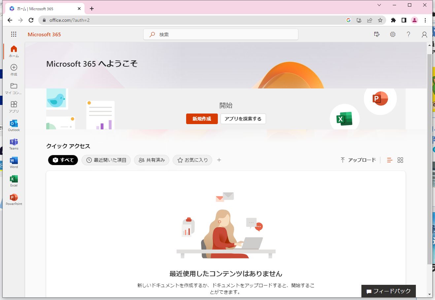Open Chrome profile avatar
This screenshot has width=435, height=300.
[x=415, y=20]
